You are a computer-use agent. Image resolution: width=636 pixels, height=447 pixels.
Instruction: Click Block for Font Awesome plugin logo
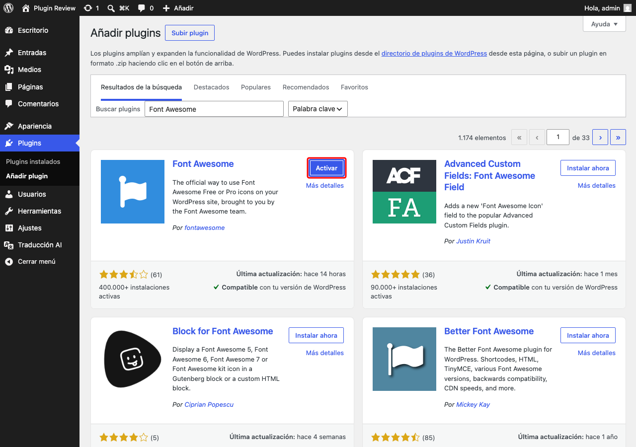(133, 359)
